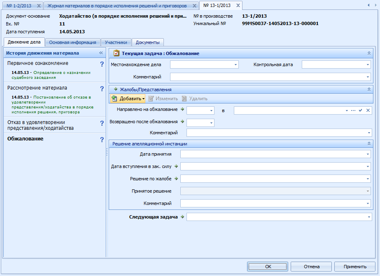
Task: Click unique number 99MS0037-14052013-13-000001
Action: pyautogui.click(x=280, y=23)
